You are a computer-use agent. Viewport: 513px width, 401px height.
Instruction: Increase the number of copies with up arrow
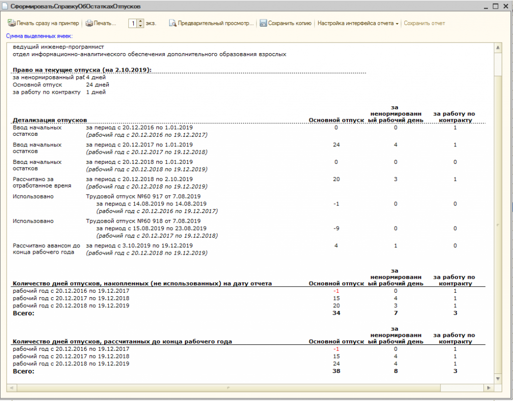tap(140, 21)
